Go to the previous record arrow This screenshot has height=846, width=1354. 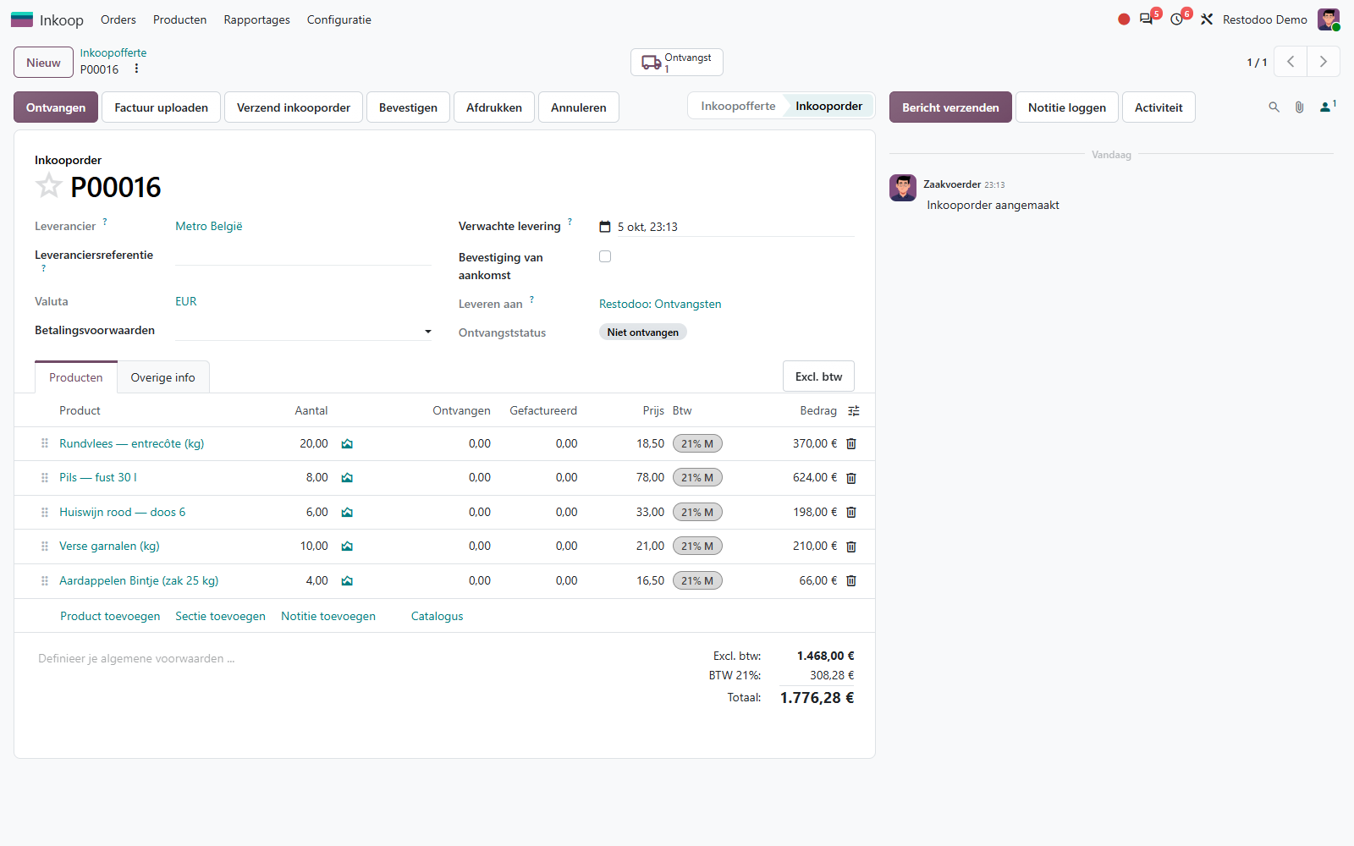point(1291,62)
